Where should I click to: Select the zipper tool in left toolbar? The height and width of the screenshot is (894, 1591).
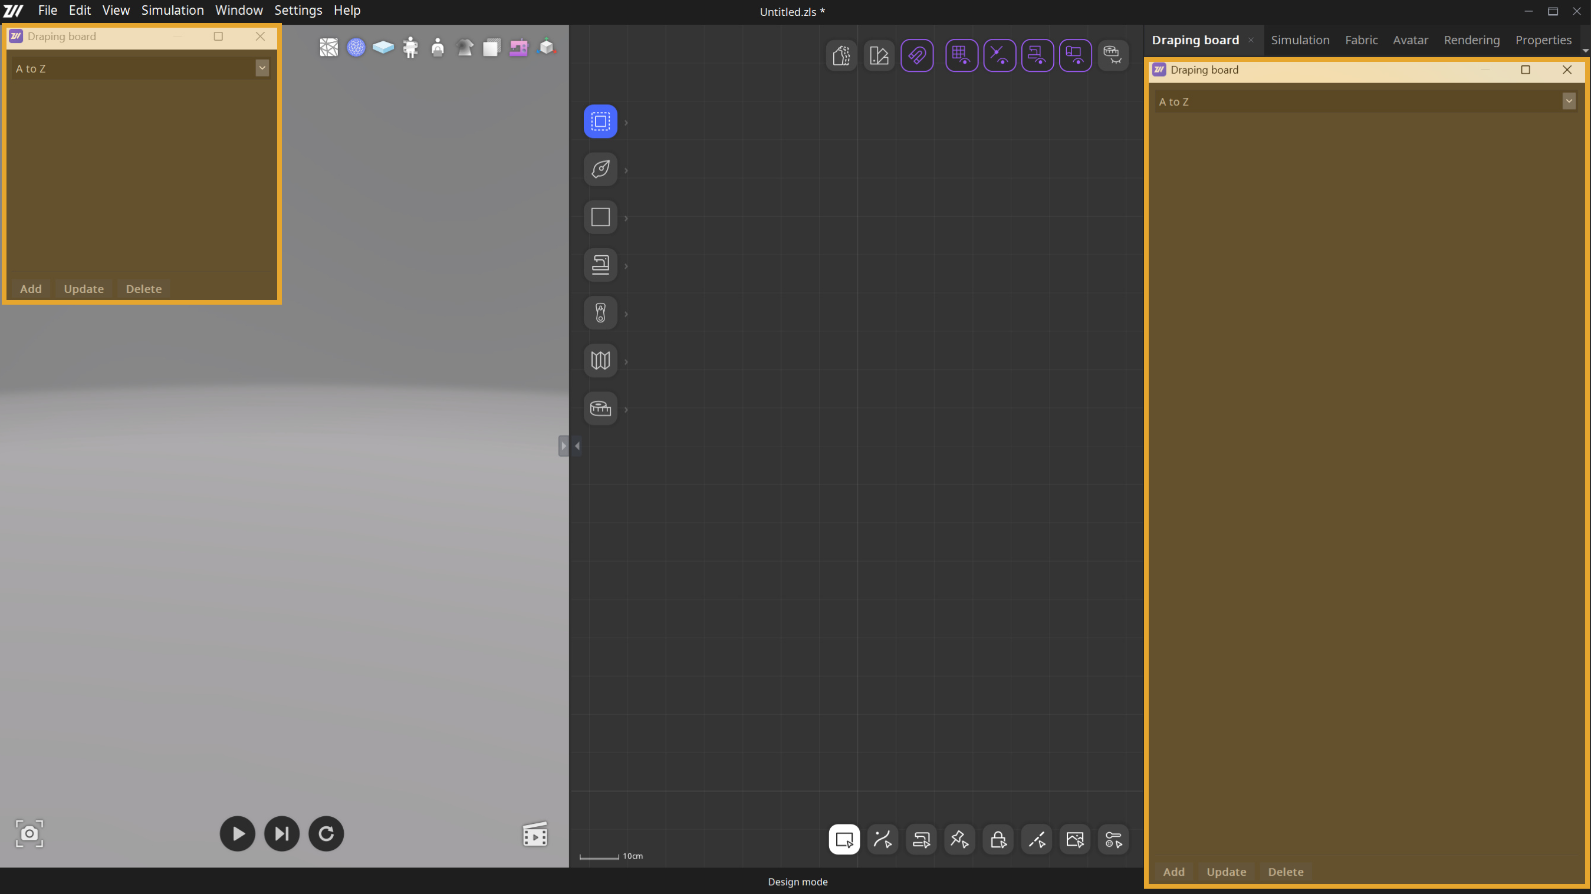click(x=600, y=313)
